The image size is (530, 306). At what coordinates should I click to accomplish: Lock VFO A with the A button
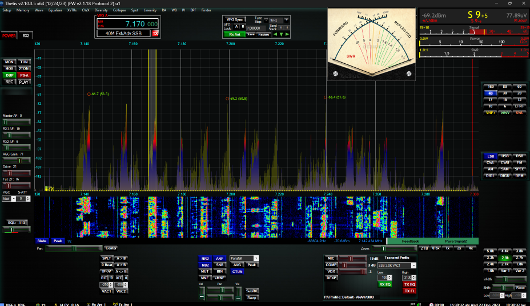[236, 27]
